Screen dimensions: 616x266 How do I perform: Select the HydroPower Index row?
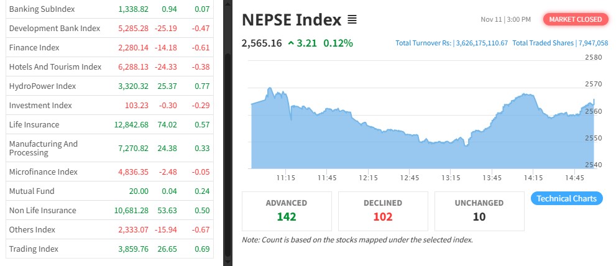pos(42,86)
